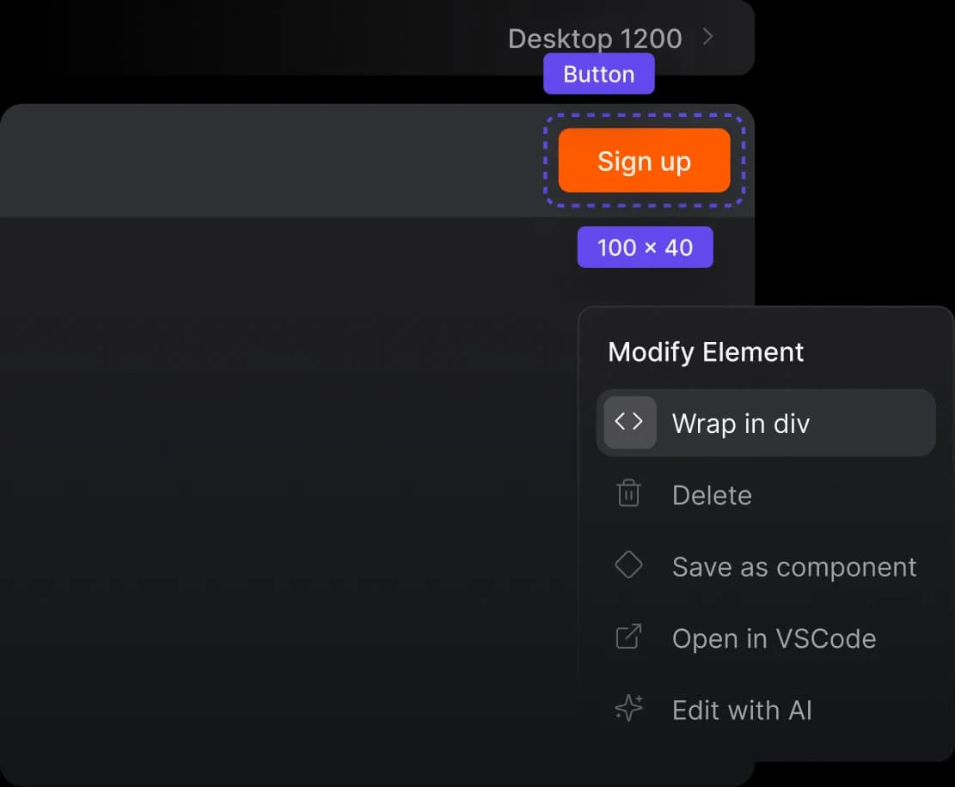The image size is (955, 787).
Task: Click the diamond component icon
Action: tap(628, 565)
